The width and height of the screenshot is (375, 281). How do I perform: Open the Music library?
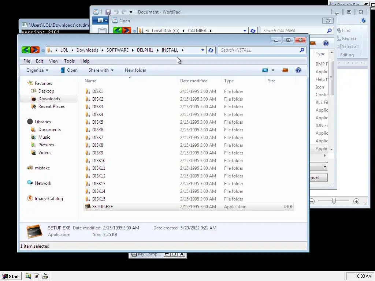point(44,137)
